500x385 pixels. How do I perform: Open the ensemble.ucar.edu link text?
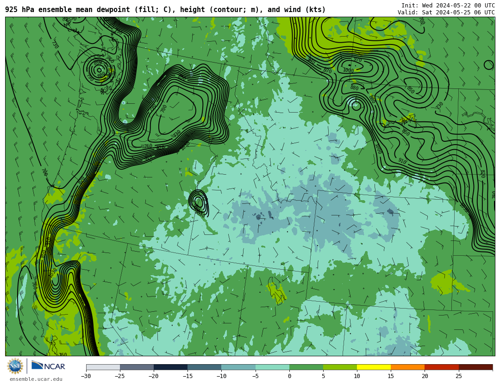click(x=36, y=379)
